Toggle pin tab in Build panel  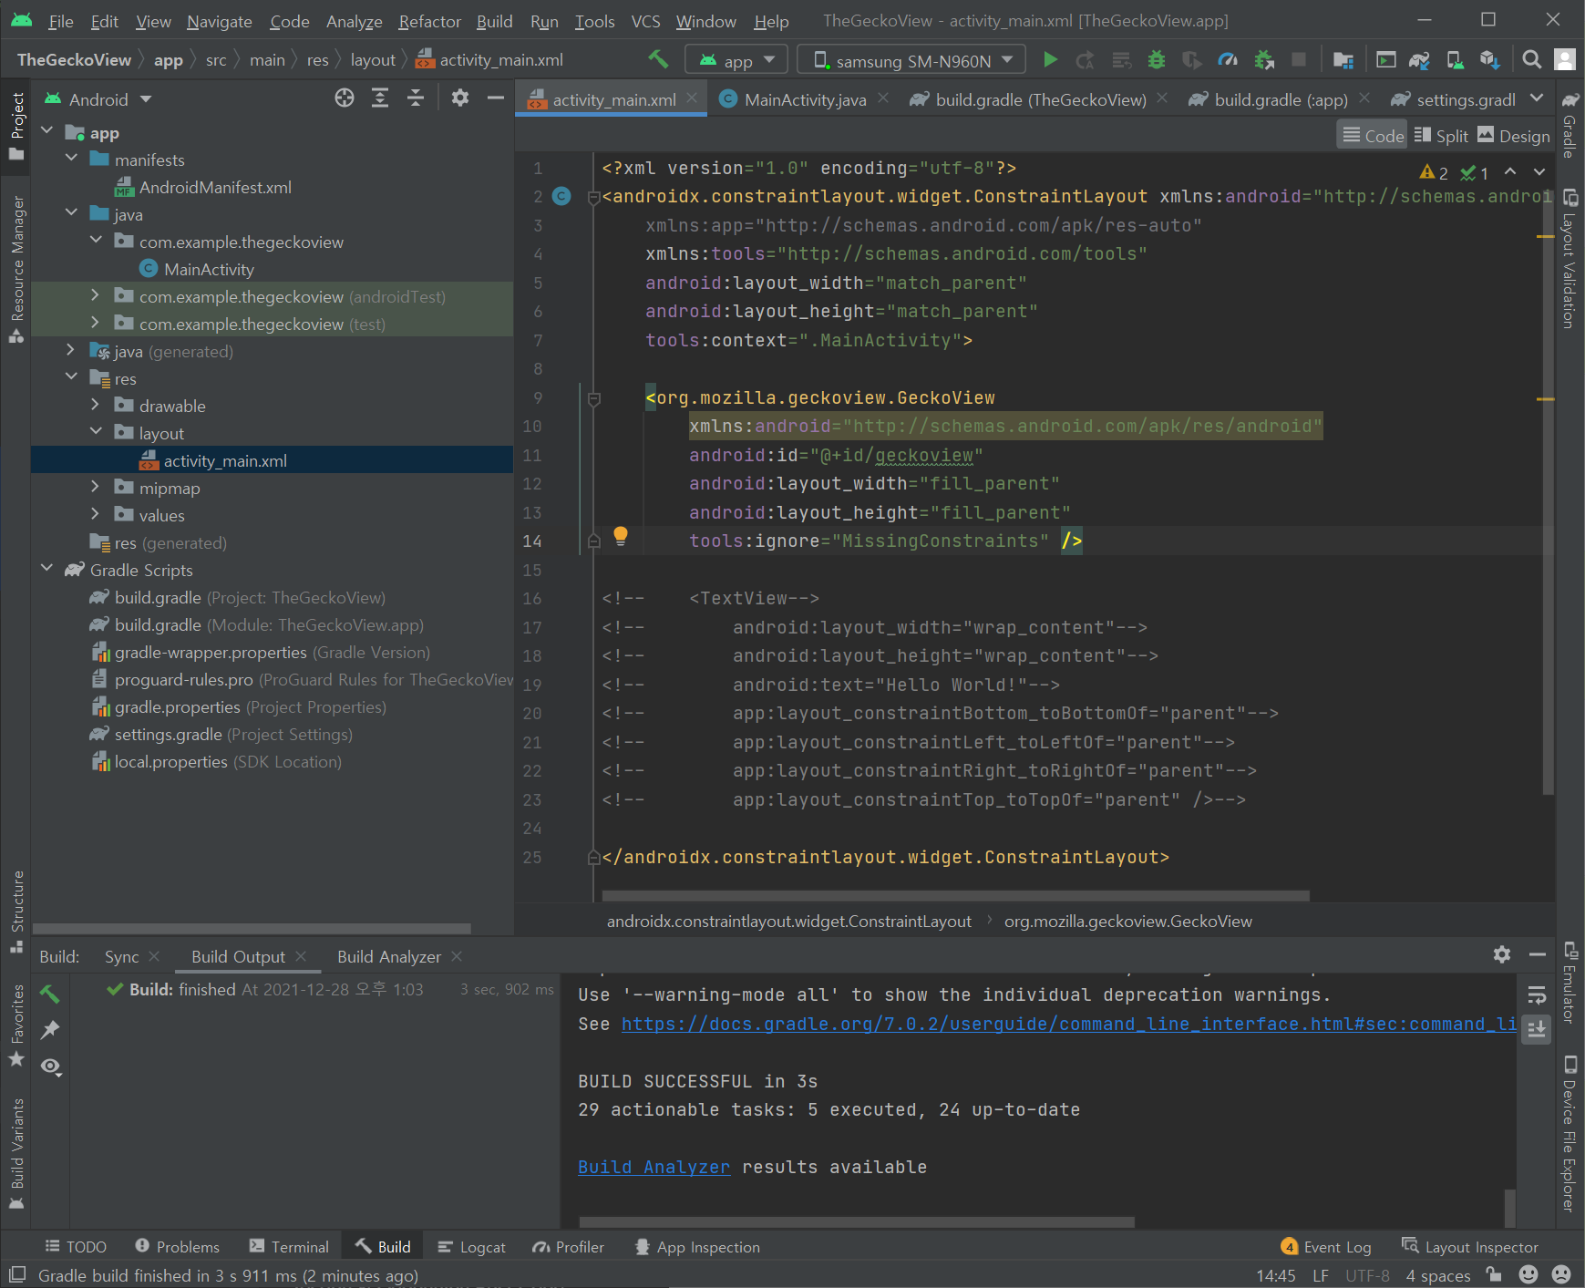(x=50, y=1030)
